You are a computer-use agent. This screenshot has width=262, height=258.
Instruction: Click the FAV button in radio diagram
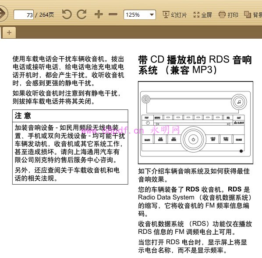pos(147,118)
